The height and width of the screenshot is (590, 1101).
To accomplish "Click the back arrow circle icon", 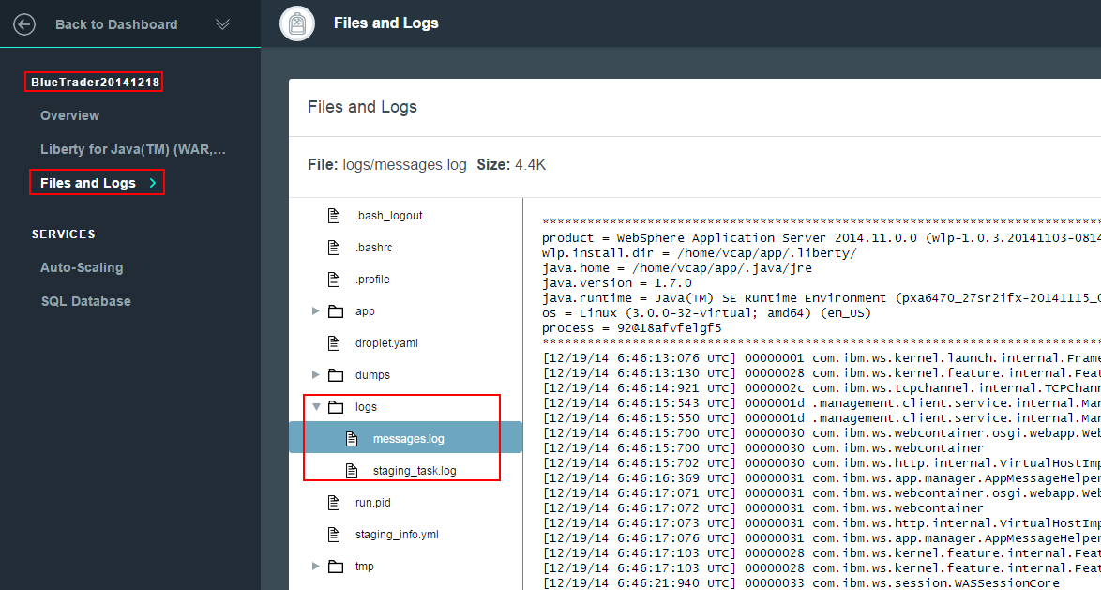I will tap(24, 24).
